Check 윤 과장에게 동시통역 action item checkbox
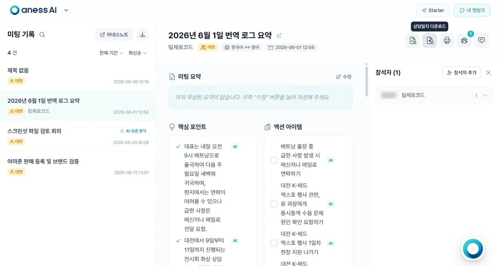Screen dimensions: 499x266 pyautogui.click(x=274, y=204)
